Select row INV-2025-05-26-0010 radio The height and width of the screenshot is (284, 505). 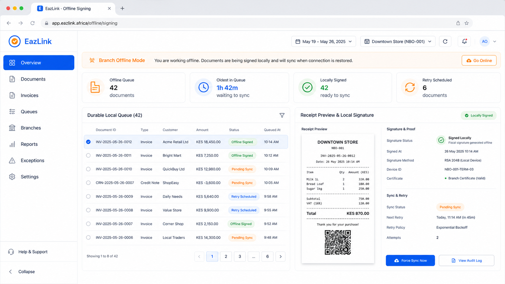[x=88, y=169]
